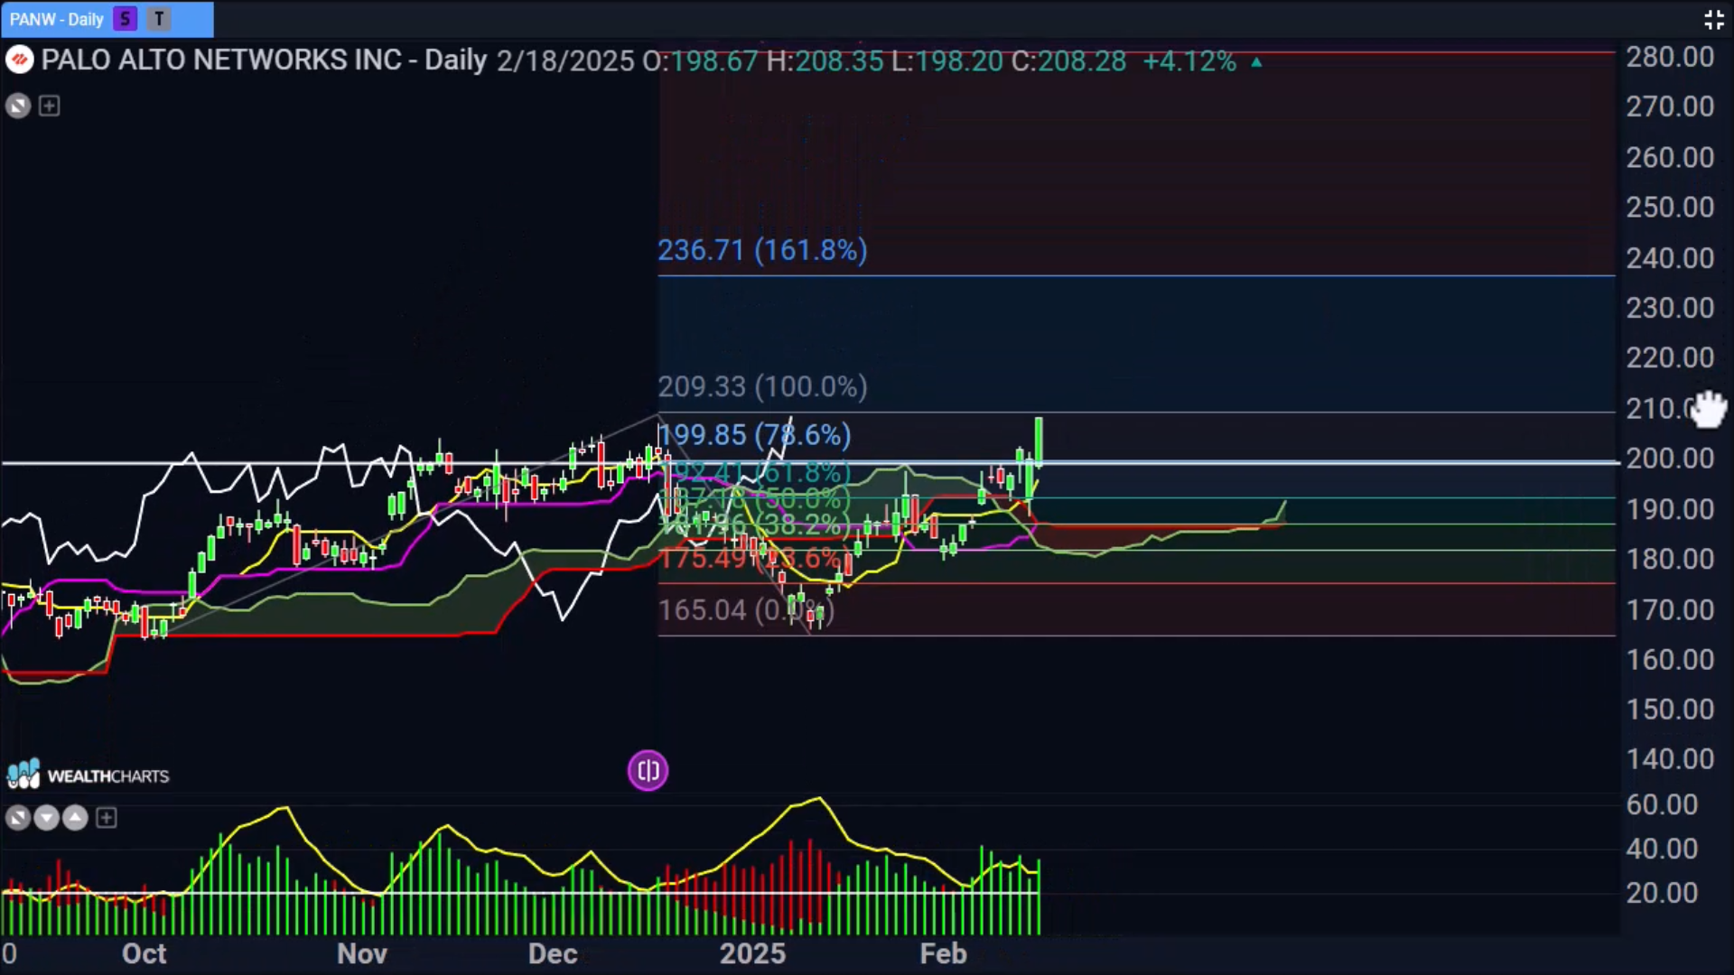Image resolution: width=1734 pixels, height=975 pixels.
Task: Exit fullscreen using top-right collapse icon
Action: point(1713,20)
